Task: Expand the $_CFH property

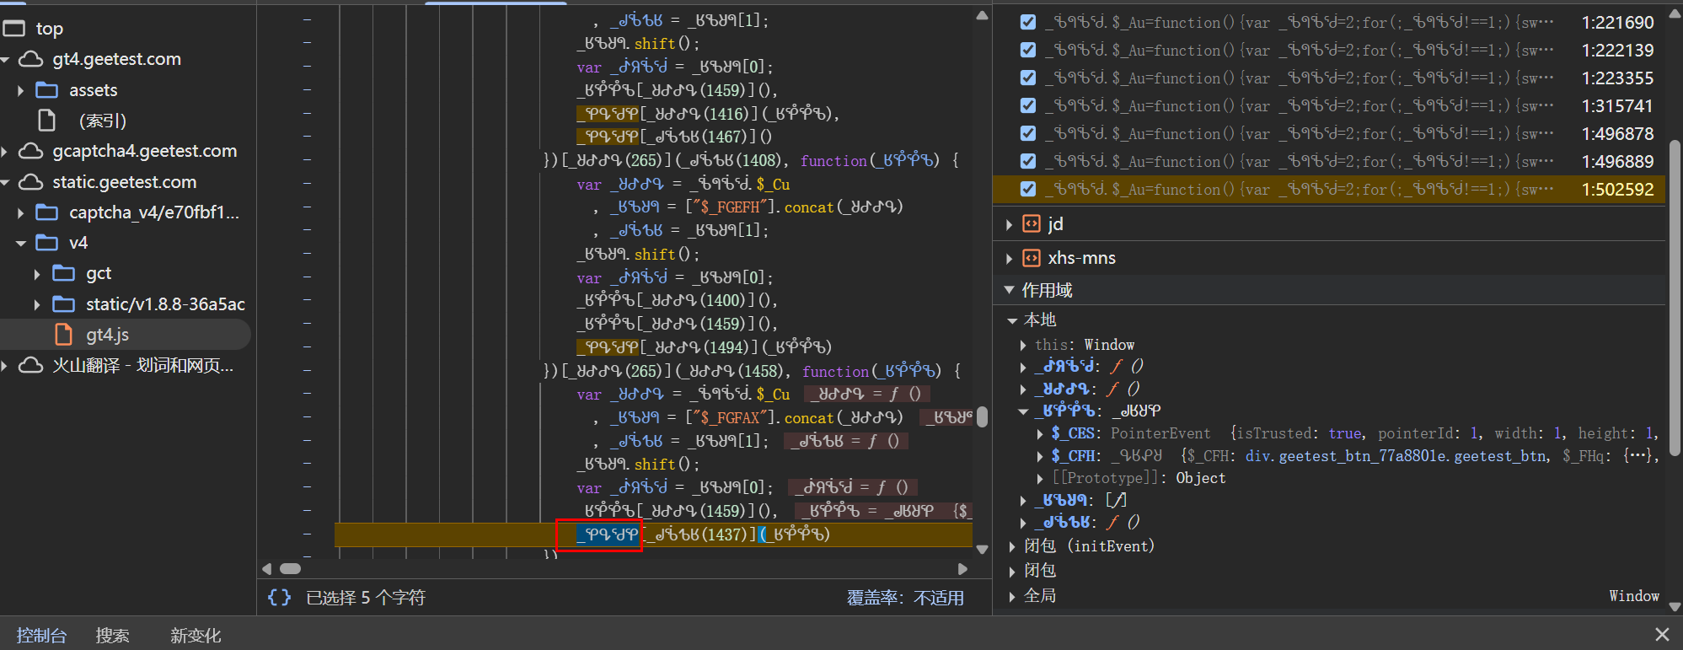Action: pos(1040,456)
